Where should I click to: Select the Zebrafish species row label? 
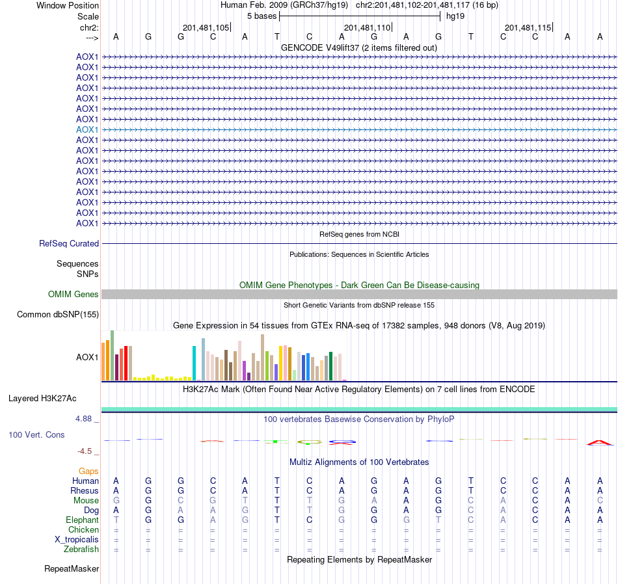(x=81, y=550)
